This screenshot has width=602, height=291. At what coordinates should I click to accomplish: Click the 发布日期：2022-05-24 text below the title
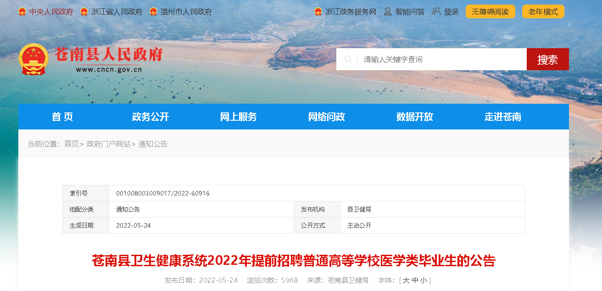(201, 280)
